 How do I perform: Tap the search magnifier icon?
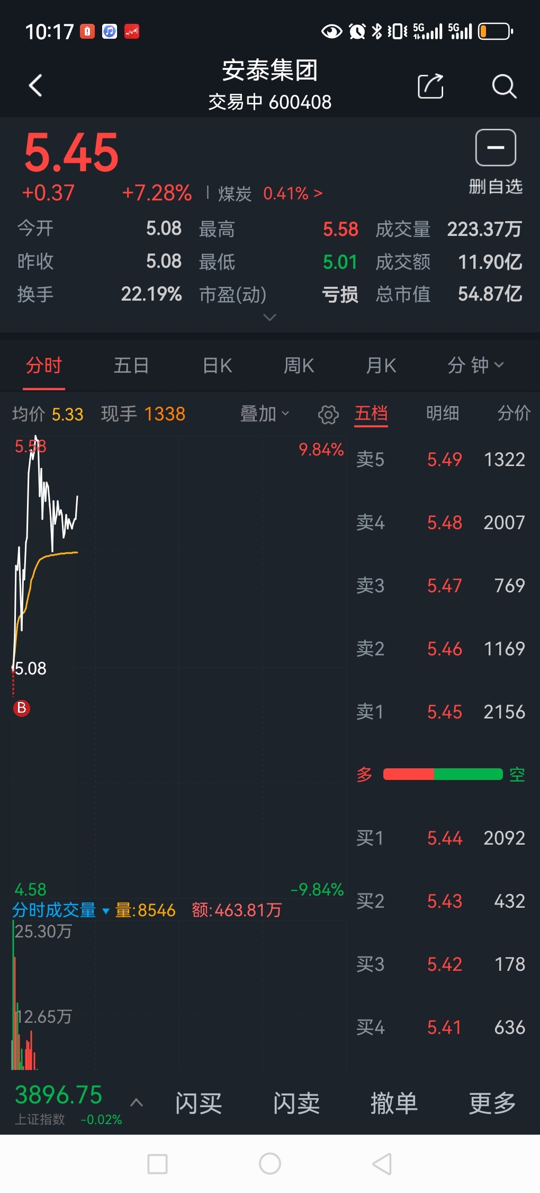pyautogui.click(x=503, y=86)
